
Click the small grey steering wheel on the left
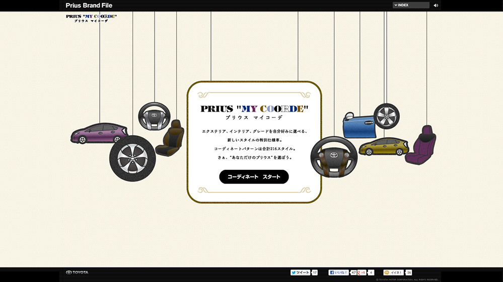154,116
